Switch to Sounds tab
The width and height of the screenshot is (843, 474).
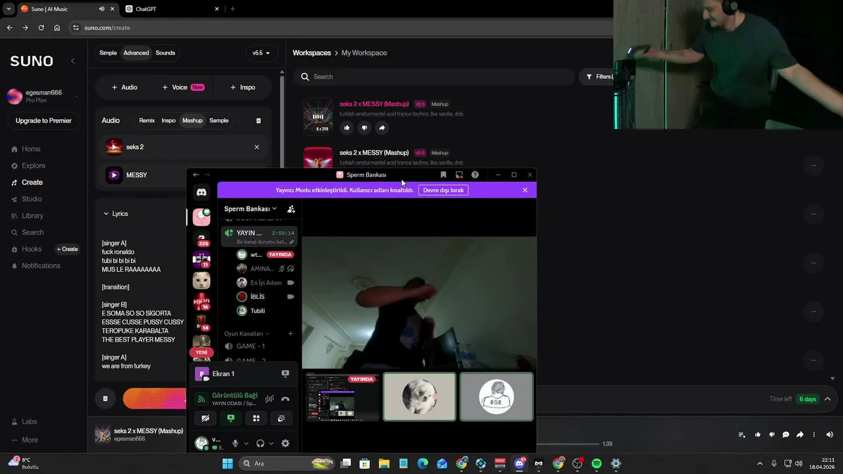tap(165, 53)
